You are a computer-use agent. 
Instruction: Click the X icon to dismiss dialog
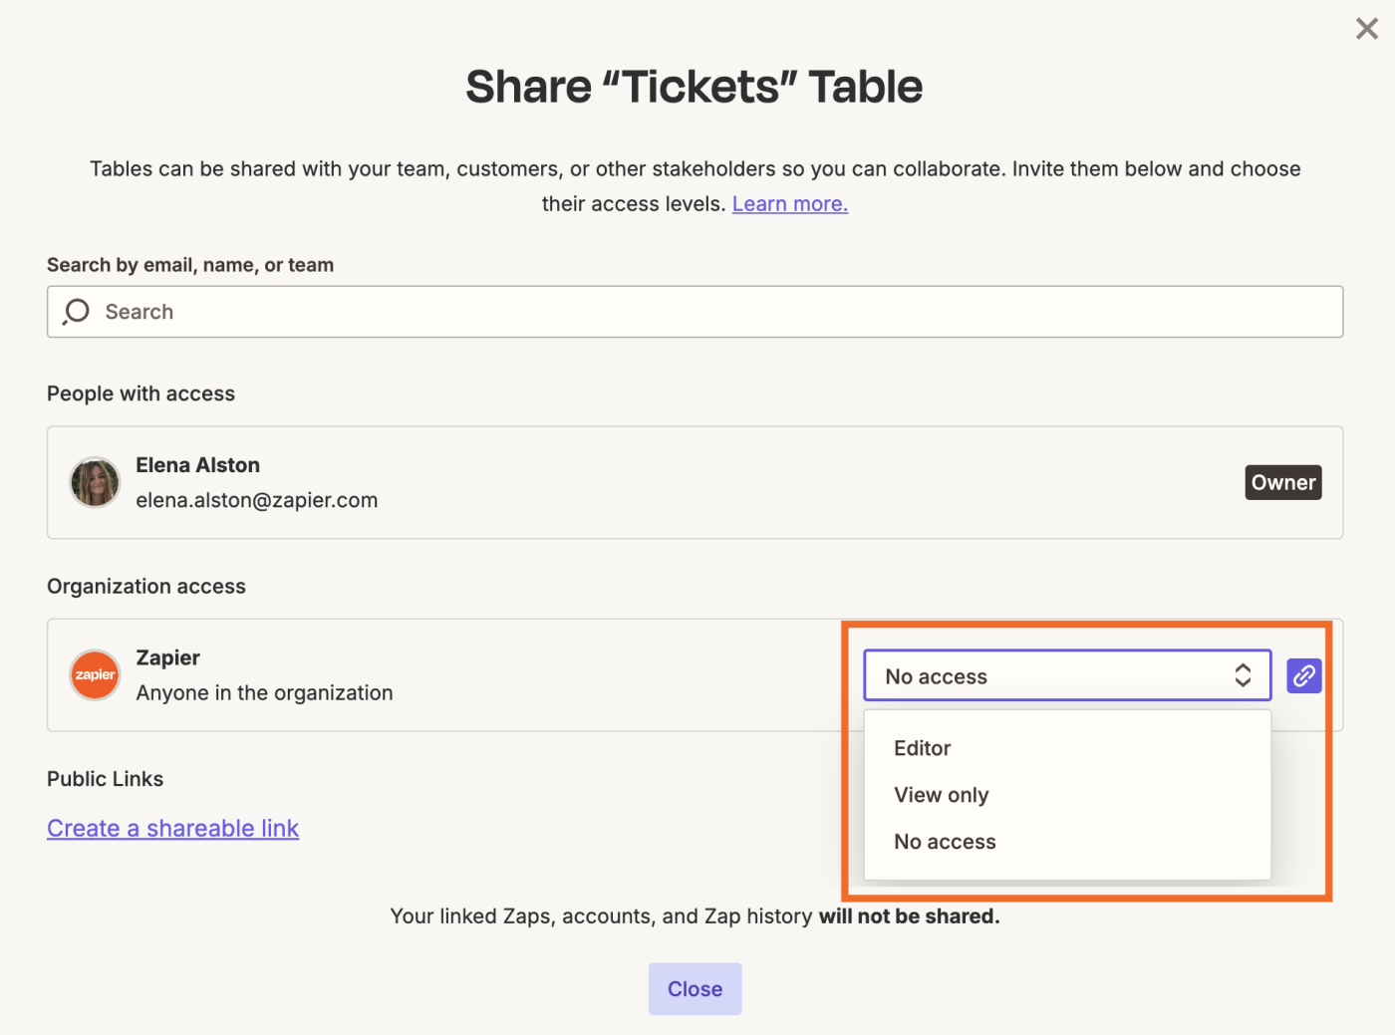(x=1366, y=29)
